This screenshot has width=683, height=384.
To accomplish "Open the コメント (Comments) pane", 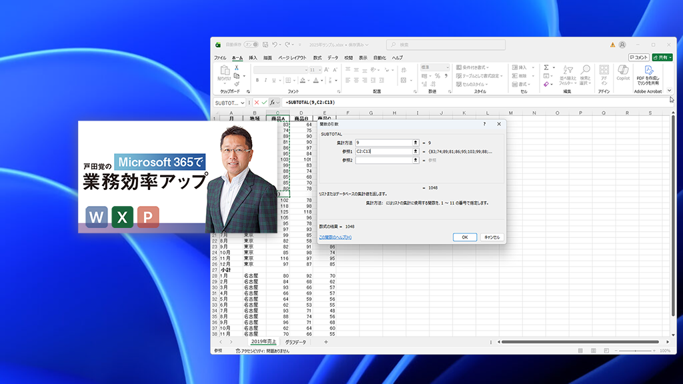I will pyautogui.click(x=639, y=58).
